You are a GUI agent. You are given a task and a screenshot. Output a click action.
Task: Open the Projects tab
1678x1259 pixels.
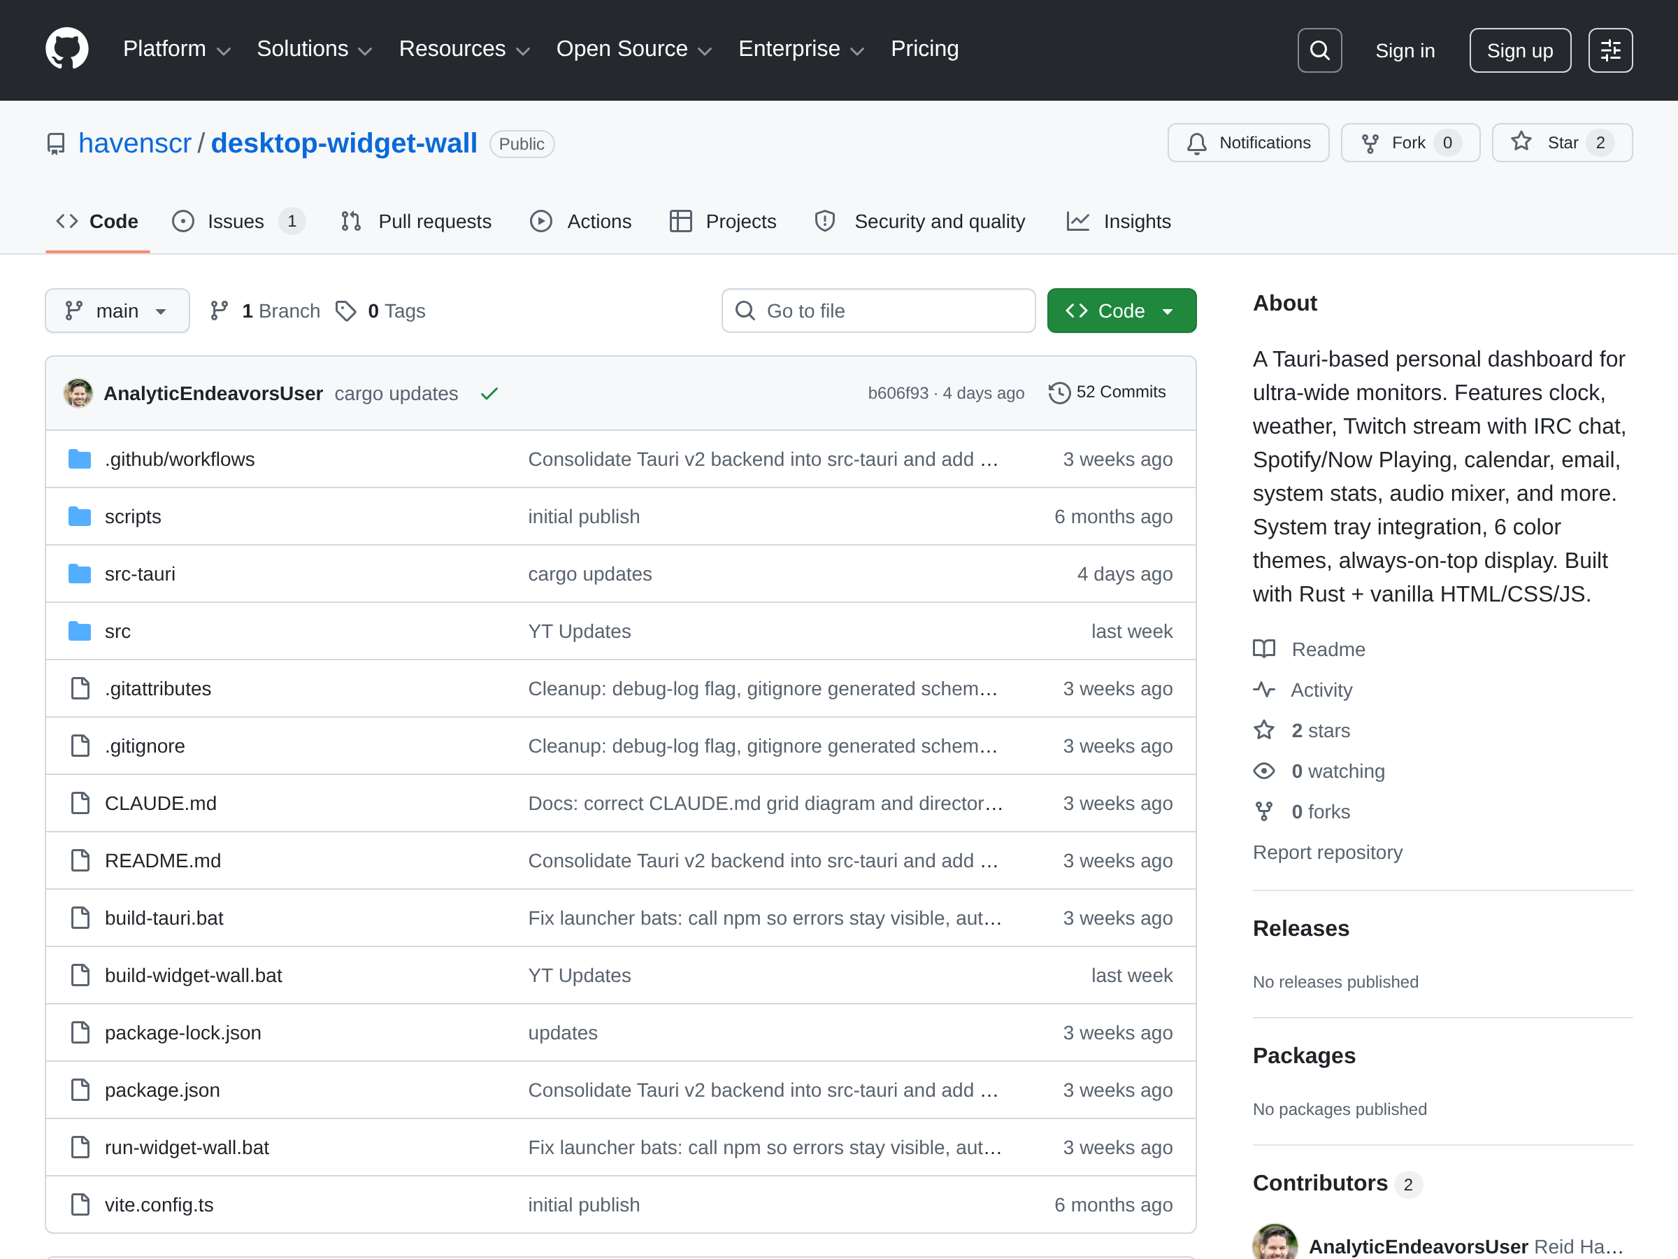pos(723,222)
